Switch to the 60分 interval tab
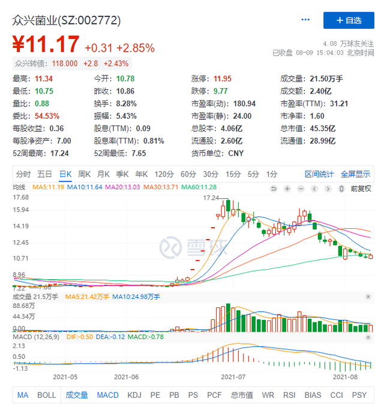Viewport: 384px width, 408px height. point(188,174)
